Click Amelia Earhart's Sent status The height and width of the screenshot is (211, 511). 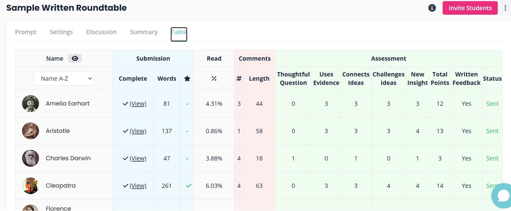[x=492, y=103]
